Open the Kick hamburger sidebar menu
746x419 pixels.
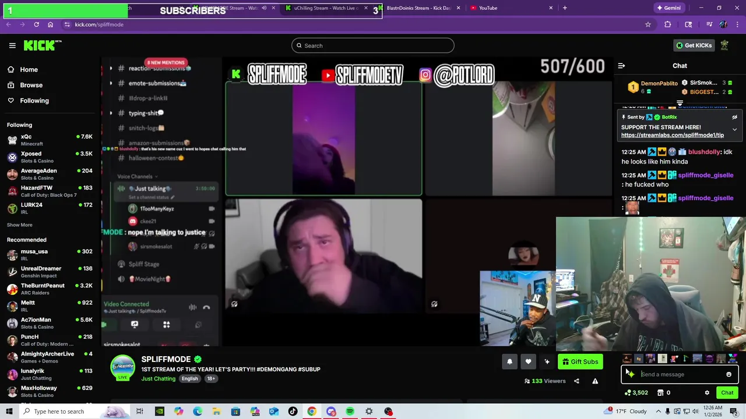coord(12,45)
